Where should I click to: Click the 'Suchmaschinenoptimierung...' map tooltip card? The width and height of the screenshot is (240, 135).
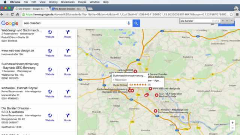pyautogui.click(x=130, y=78)
